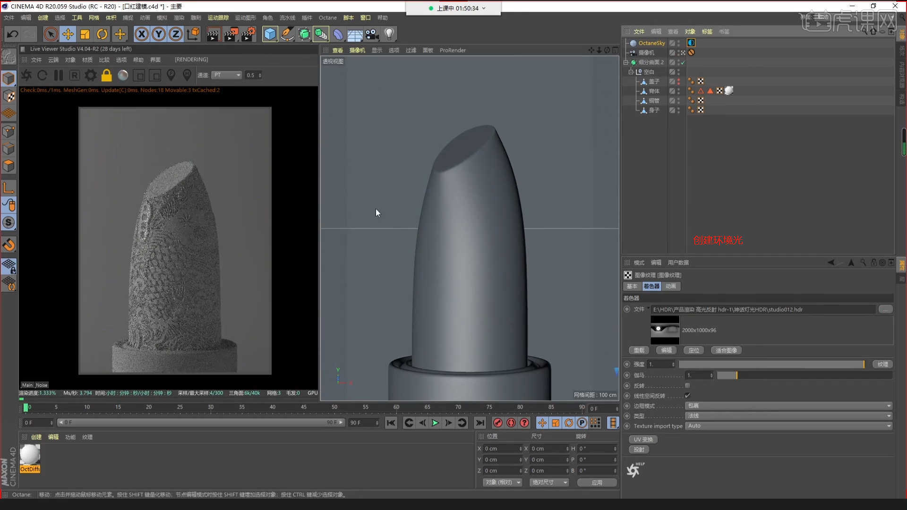Click the 重载 reload button
The image size is (907, 510).
639,350
